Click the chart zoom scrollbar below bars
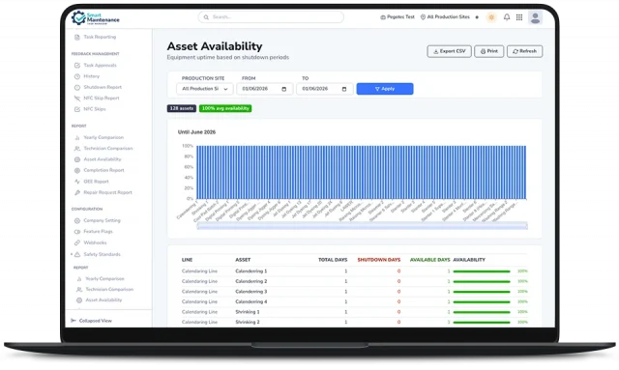This screenshot has width=619, height=370. [x=362, y=226]
